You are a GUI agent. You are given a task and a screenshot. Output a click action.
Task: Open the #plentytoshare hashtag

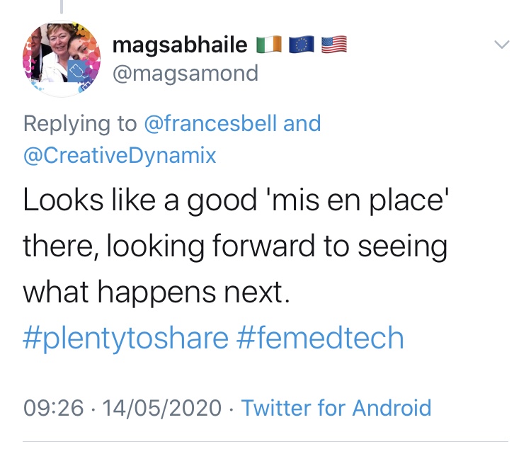(x=125, y=338)
